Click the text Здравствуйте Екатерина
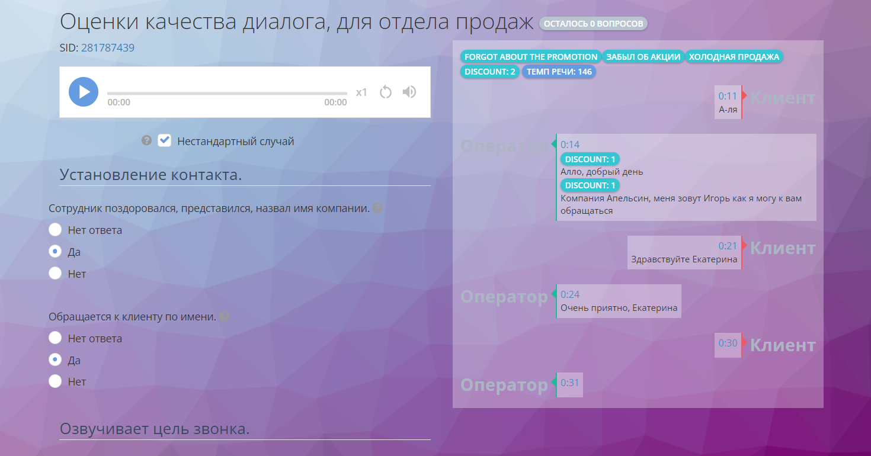This screenshot has height=456, width=871. click(x=684, y=259)
